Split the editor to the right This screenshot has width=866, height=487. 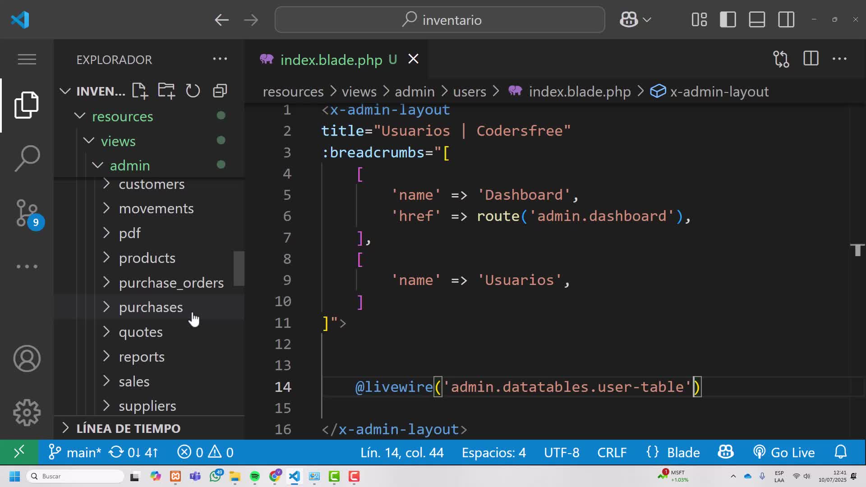coord(811,59)
